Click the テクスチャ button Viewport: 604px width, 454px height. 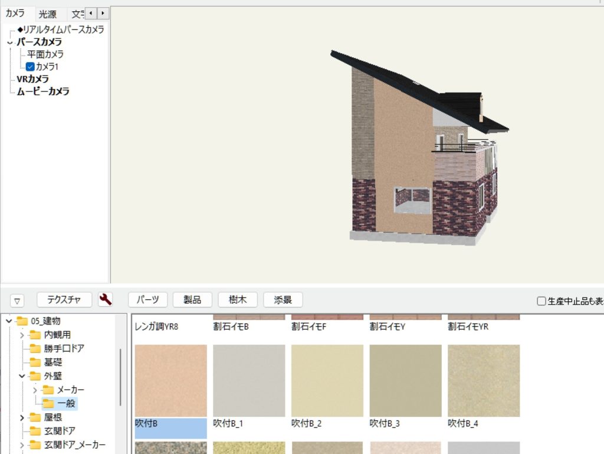64,300
